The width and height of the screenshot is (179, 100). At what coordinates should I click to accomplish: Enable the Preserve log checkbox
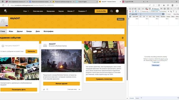141,11
